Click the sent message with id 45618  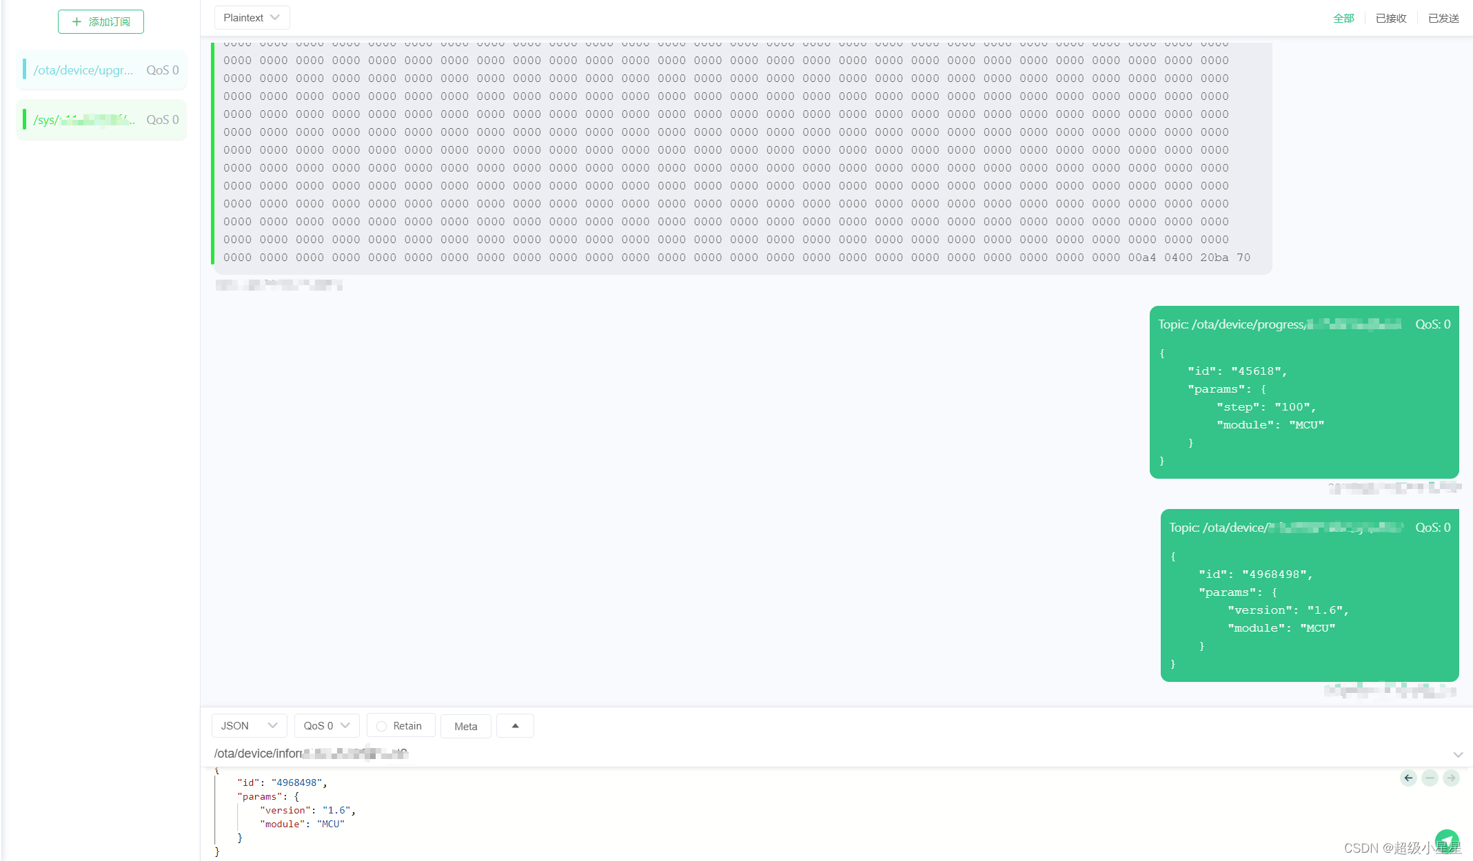1303,393
